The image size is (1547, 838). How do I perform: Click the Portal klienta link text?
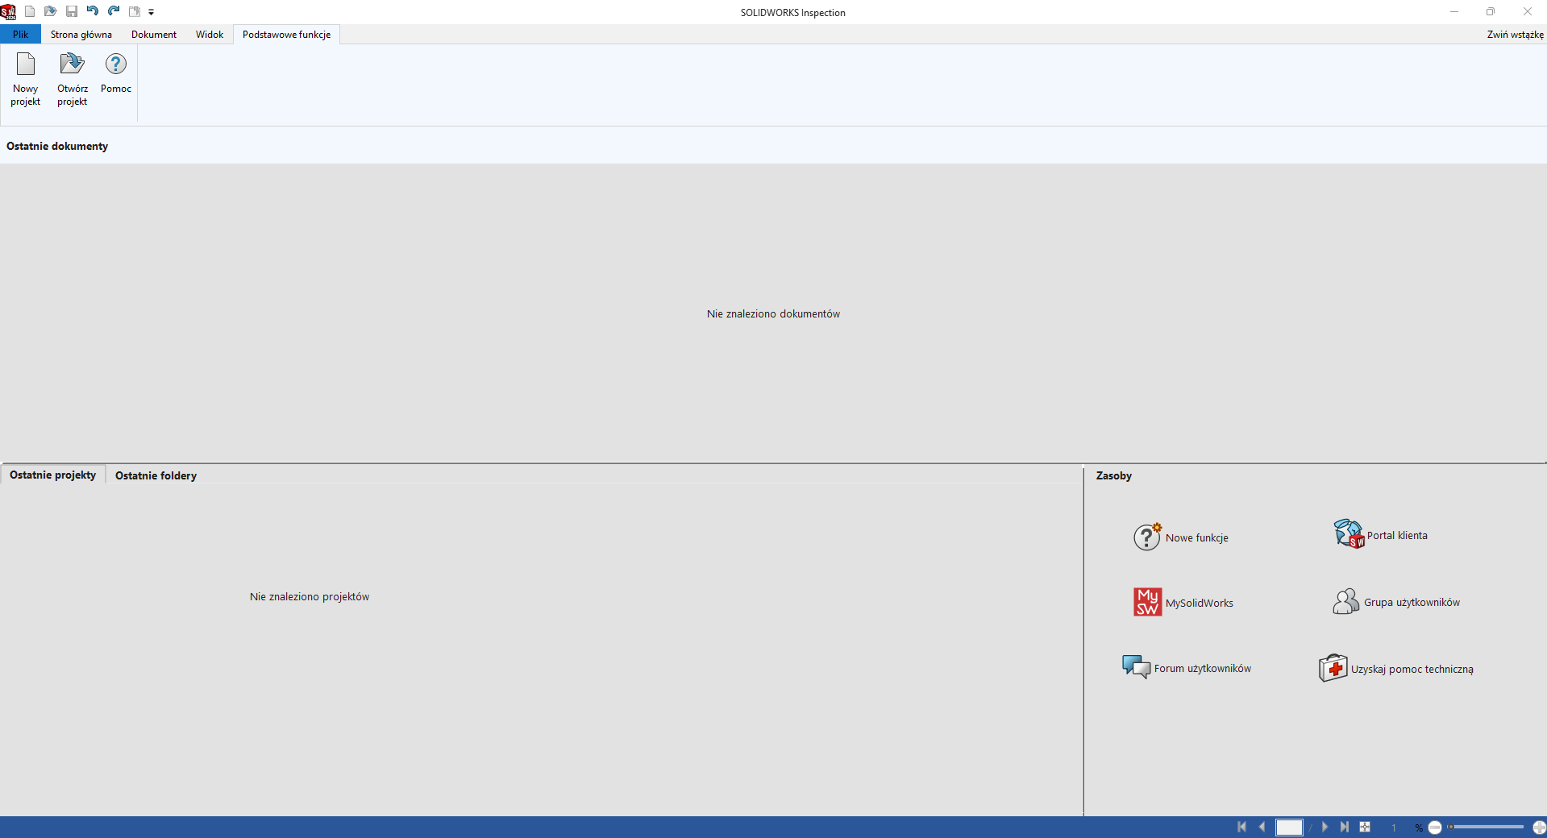click(1397, 536)
